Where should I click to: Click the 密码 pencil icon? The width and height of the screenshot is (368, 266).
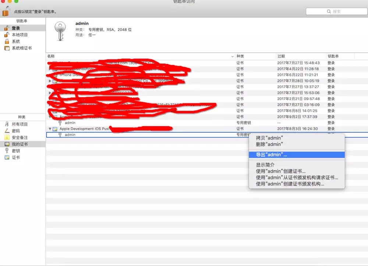coord(7,131)
